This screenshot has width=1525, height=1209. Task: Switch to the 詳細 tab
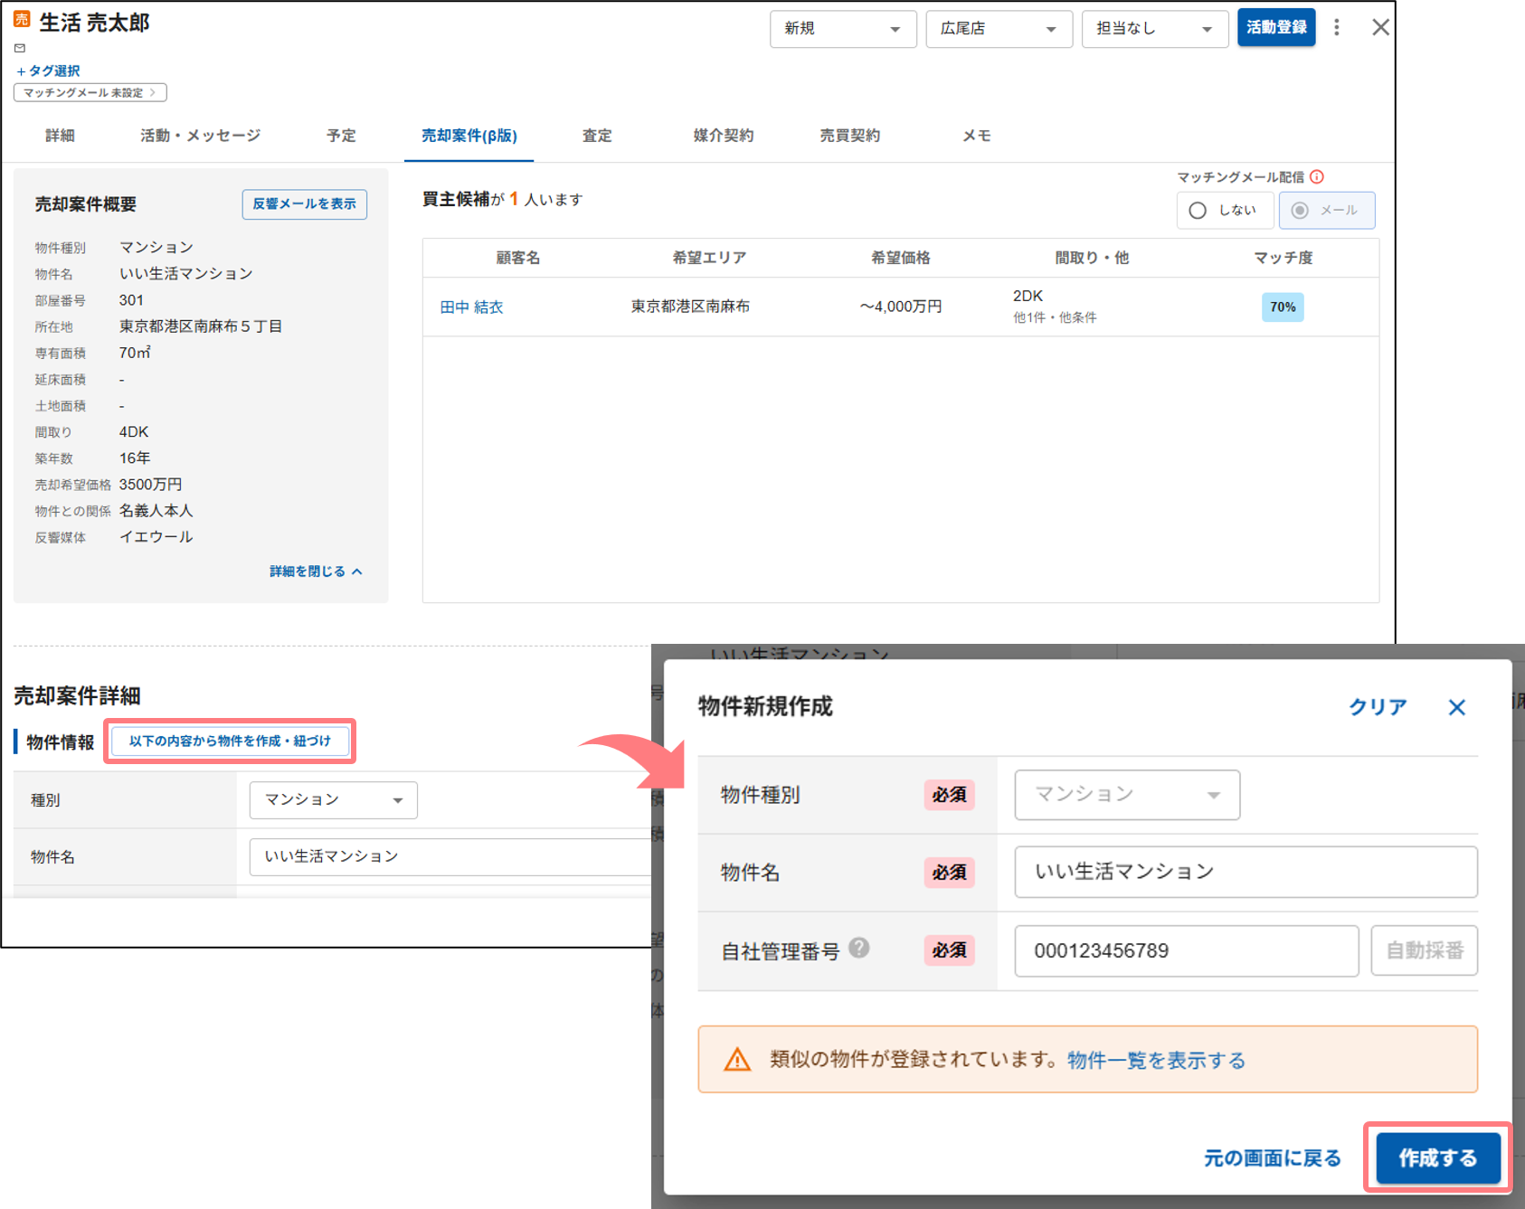tap(60, 136)
